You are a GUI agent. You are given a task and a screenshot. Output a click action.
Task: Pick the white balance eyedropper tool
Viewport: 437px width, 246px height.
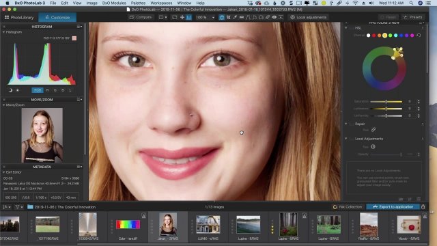[x=235, y=17]
